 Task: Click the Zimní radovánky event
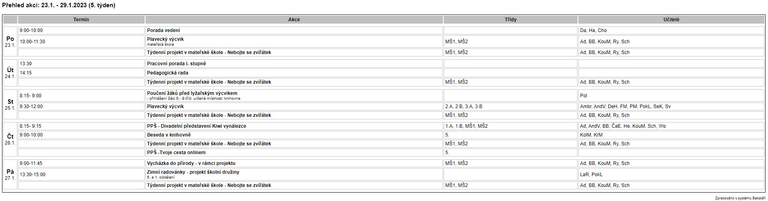click(193, 172)
